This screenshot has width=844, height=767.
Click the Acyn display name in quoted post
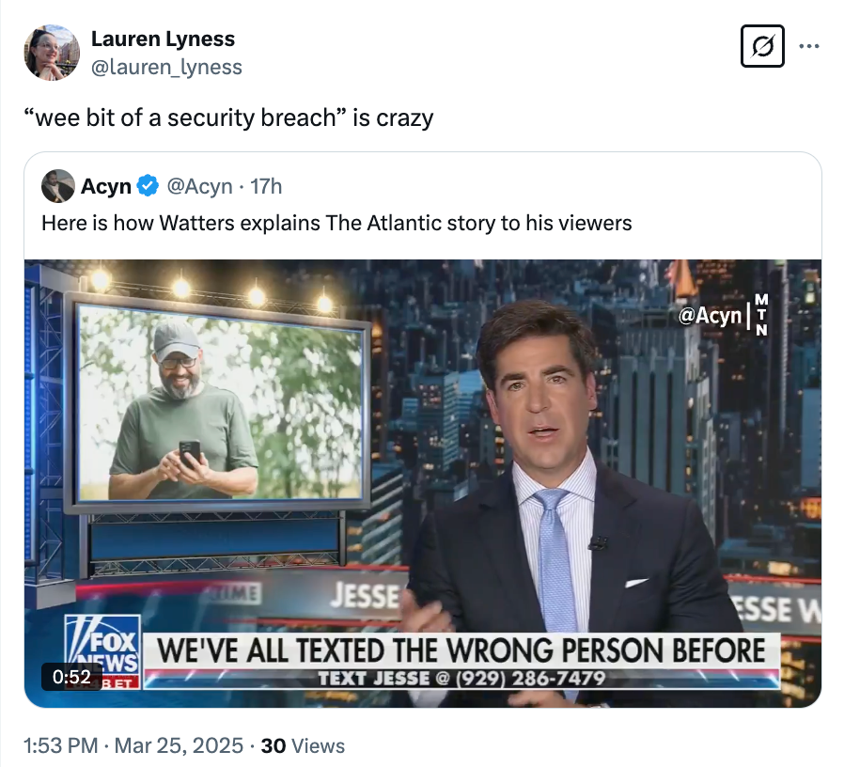[x=105, y=186]
